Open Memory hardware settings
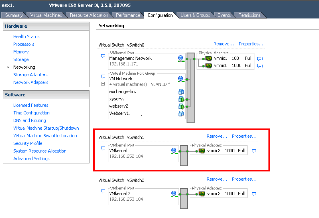The image size is (319, 218). [21, 52]
